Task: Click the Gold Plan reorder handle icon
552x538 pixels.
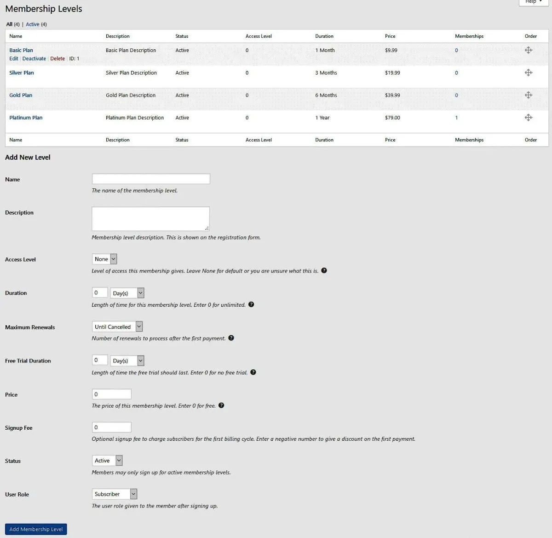Action: coord(529,95)
